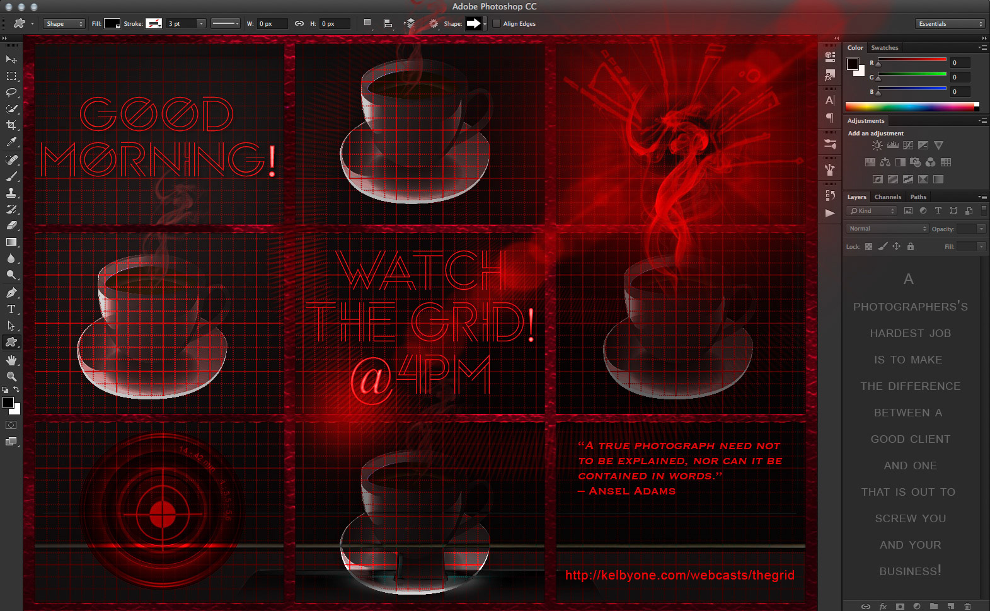This screenshot has height=611, width=990.
Task: Open the Essentials workspace dropdown
Action: pyautogui.click(x=950, y=23)
